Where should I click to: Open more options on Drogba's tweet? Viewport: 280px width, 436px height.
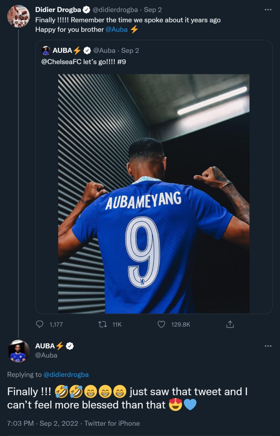pyautogui.click(x=268, y=10)
